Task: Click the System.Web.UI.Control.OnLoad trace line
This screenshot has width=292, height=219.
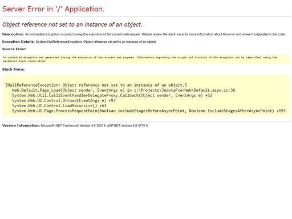Action: click(x=64, y=100)
